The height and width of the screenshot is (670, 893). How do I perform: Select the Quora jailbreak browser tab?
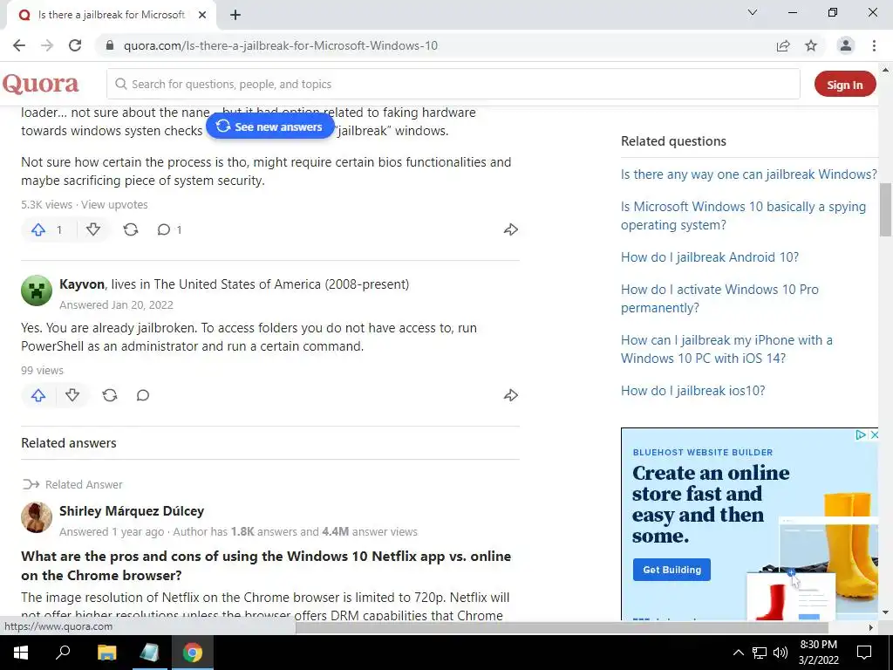(112, 15)
